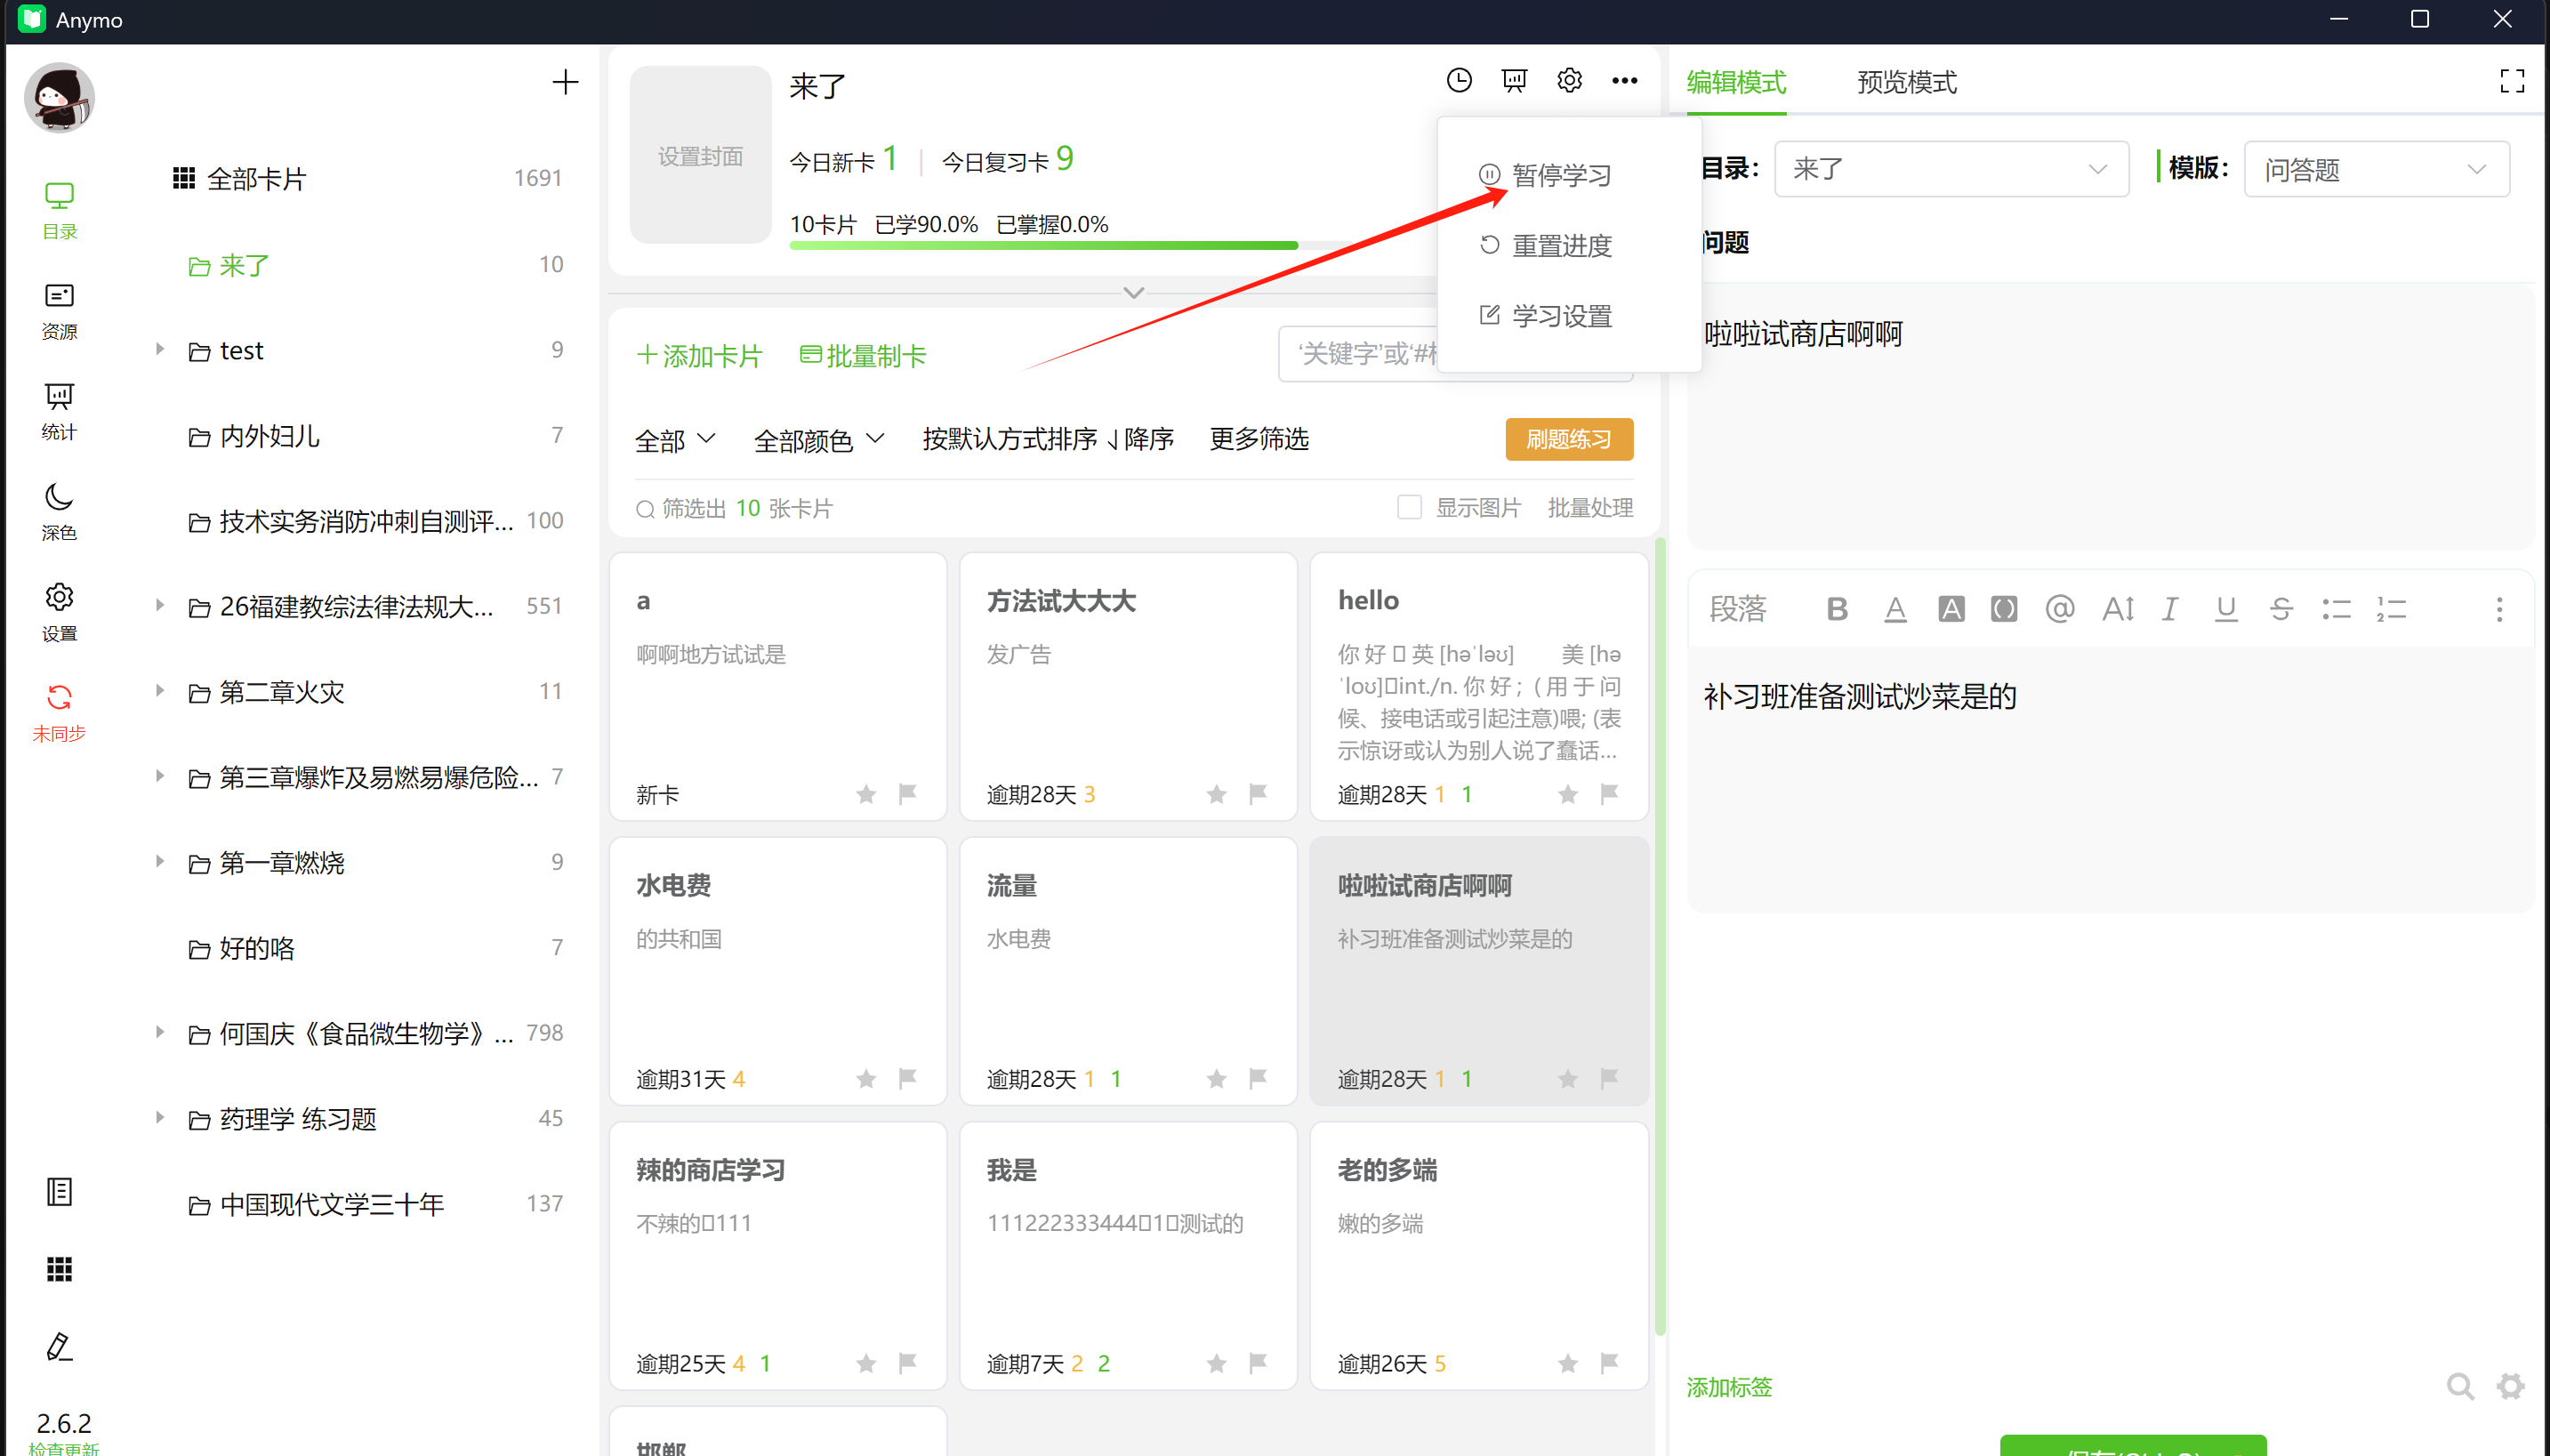Screen dimensions: 2550x1456
Task: Expand the test folder
Action: pos(160,349)
